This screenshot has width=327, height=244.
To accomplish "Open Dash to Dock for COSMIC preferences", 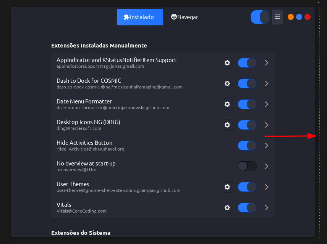I will [x=227, y=84].
